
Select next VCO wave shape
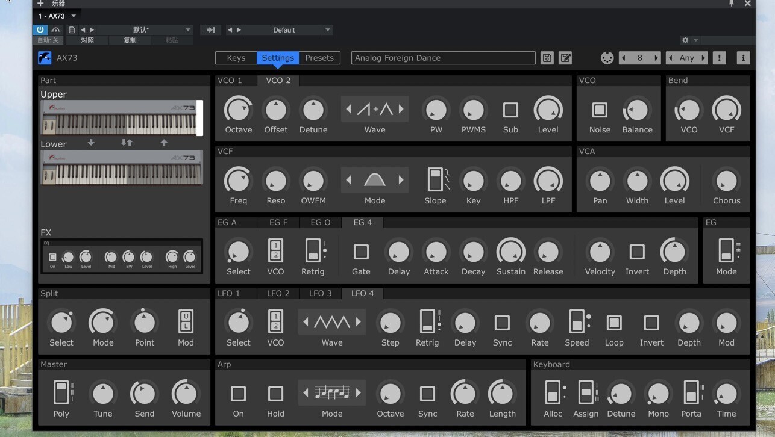pyautogui.click(x=401, y=110)
